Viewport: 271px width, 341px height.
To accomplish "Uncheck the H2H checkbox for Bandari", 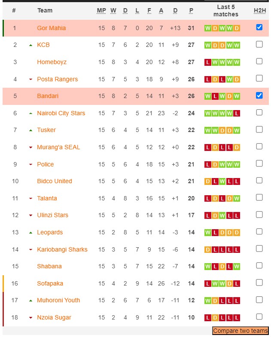I will 259,95.
